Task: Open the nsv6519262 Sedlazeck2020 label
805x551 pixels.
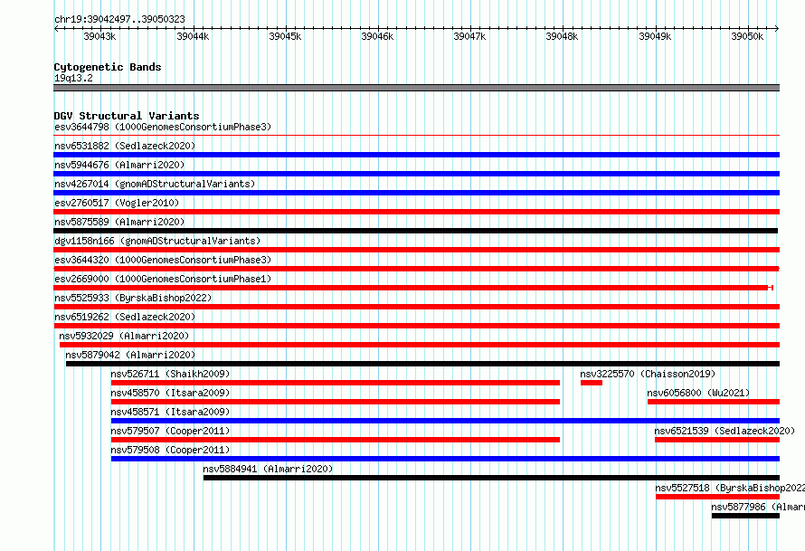Action: tap(125, 317)
